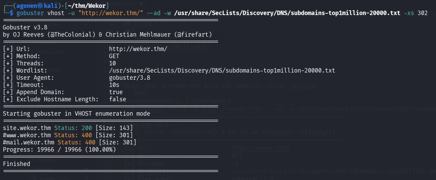
Task: Click the Exclude Hostname Length false value
Action: [118, 99]
